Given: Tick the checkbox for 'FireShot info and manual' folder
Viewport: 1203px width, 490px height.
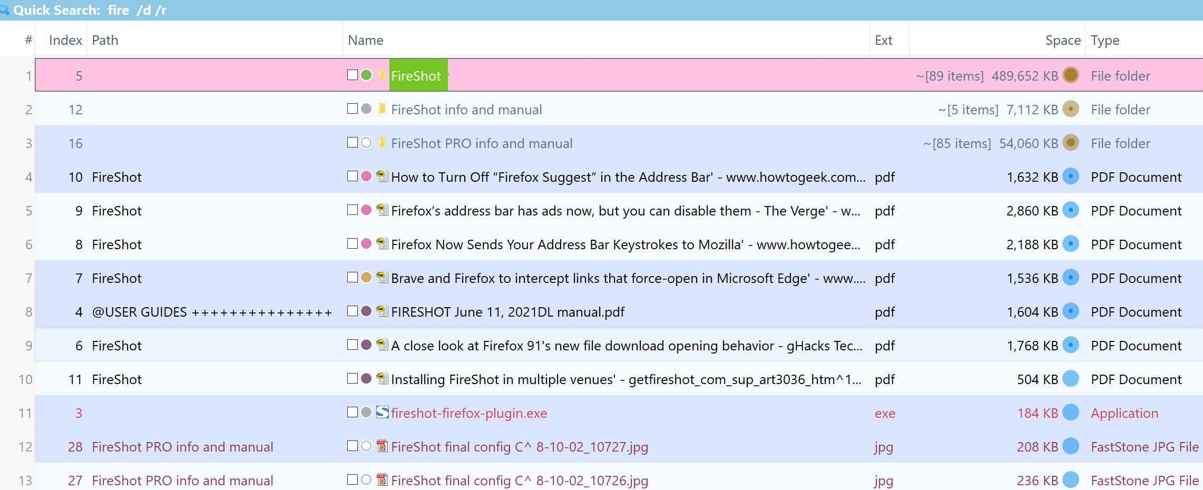Looking at the screenshot, I should click(x=353, y=109).
